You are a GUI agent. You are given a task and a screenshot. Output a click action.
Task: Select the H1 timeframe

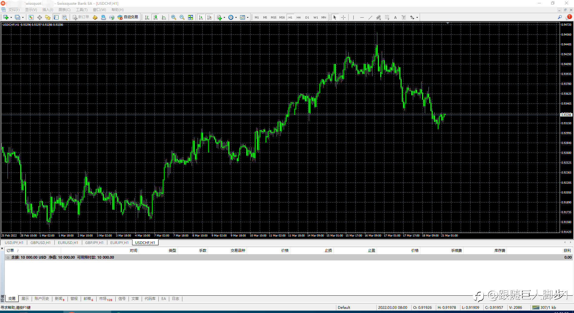(x=290, y=17)
